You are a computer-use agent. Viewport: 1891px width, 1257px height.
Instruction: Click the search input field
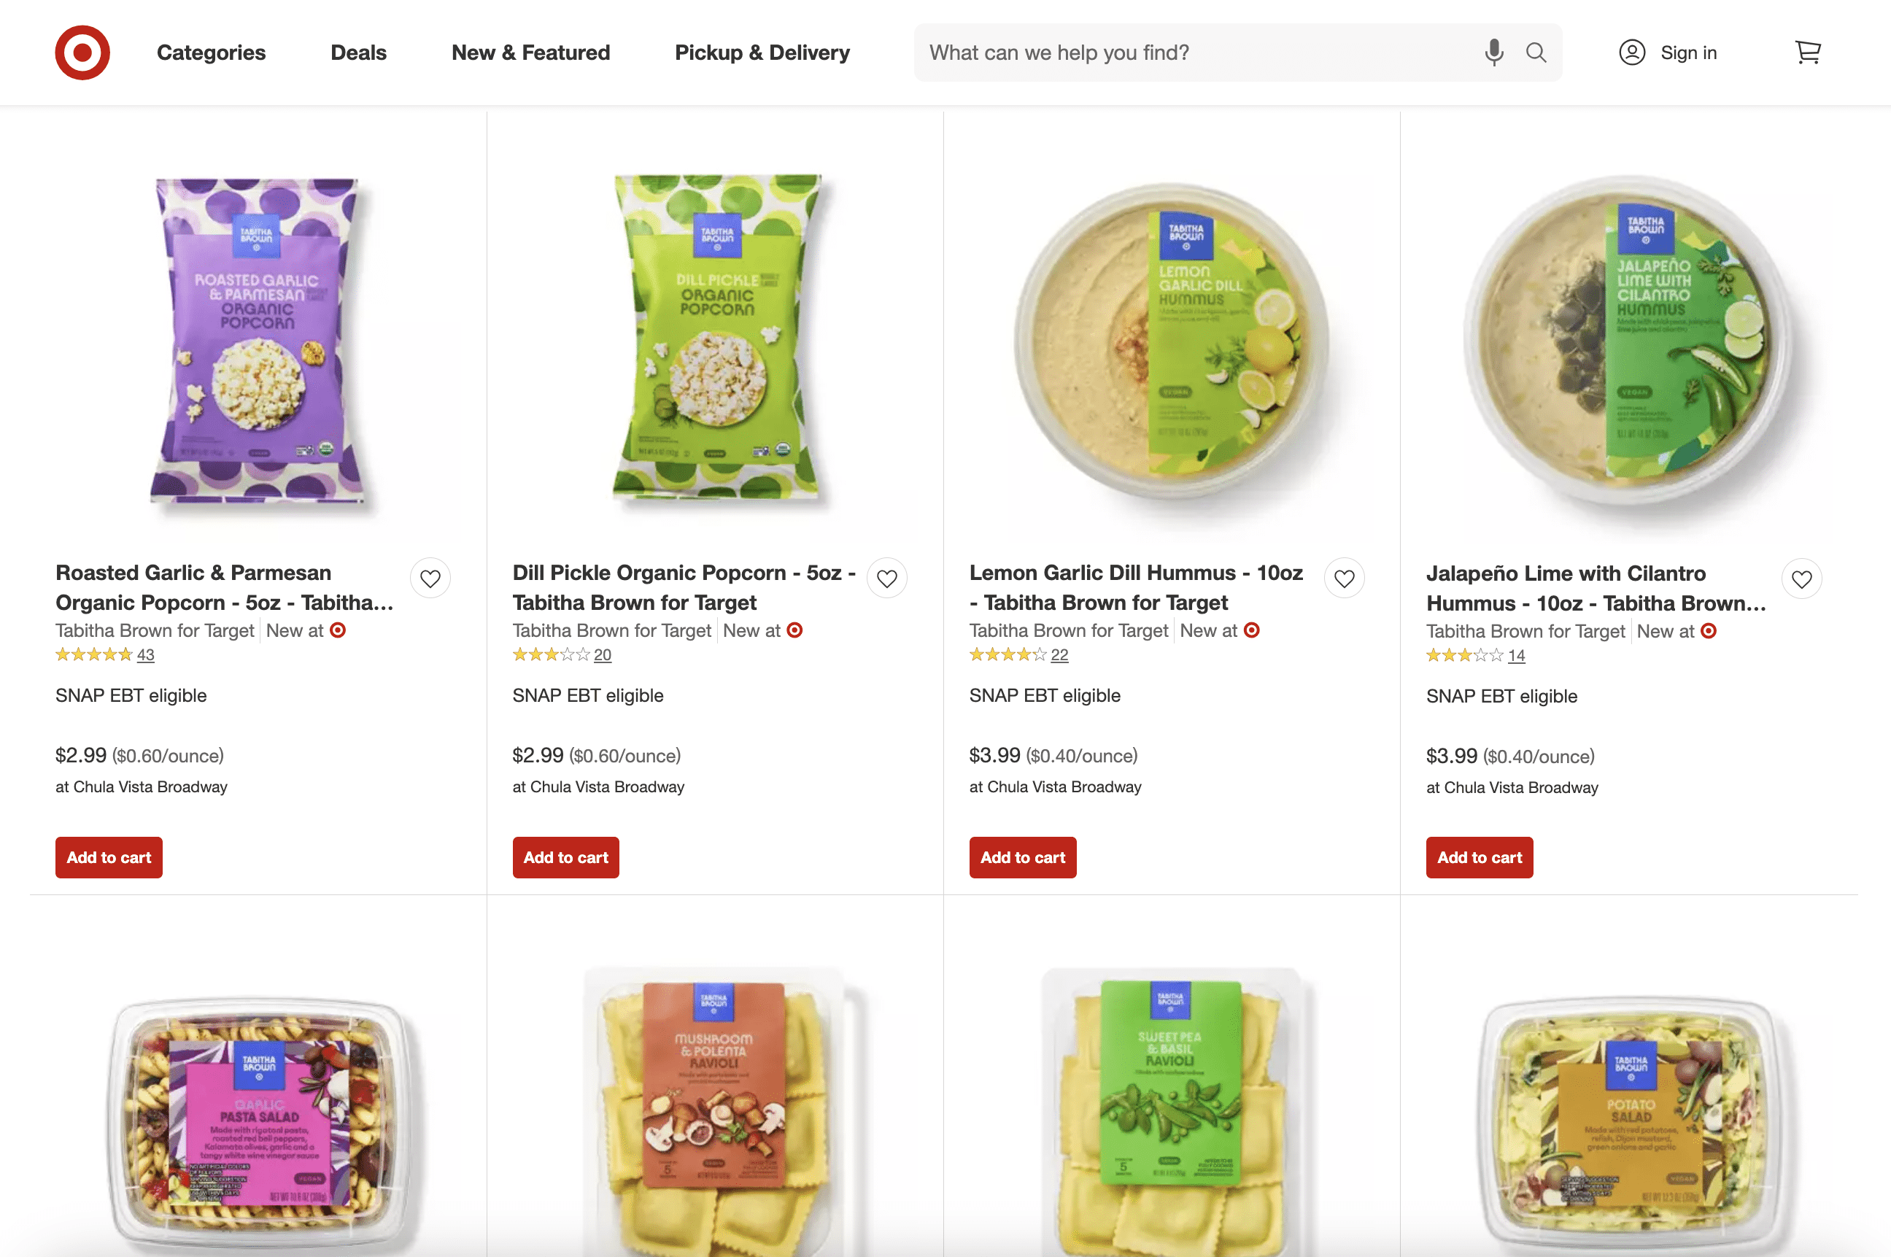click(1194, 53)
